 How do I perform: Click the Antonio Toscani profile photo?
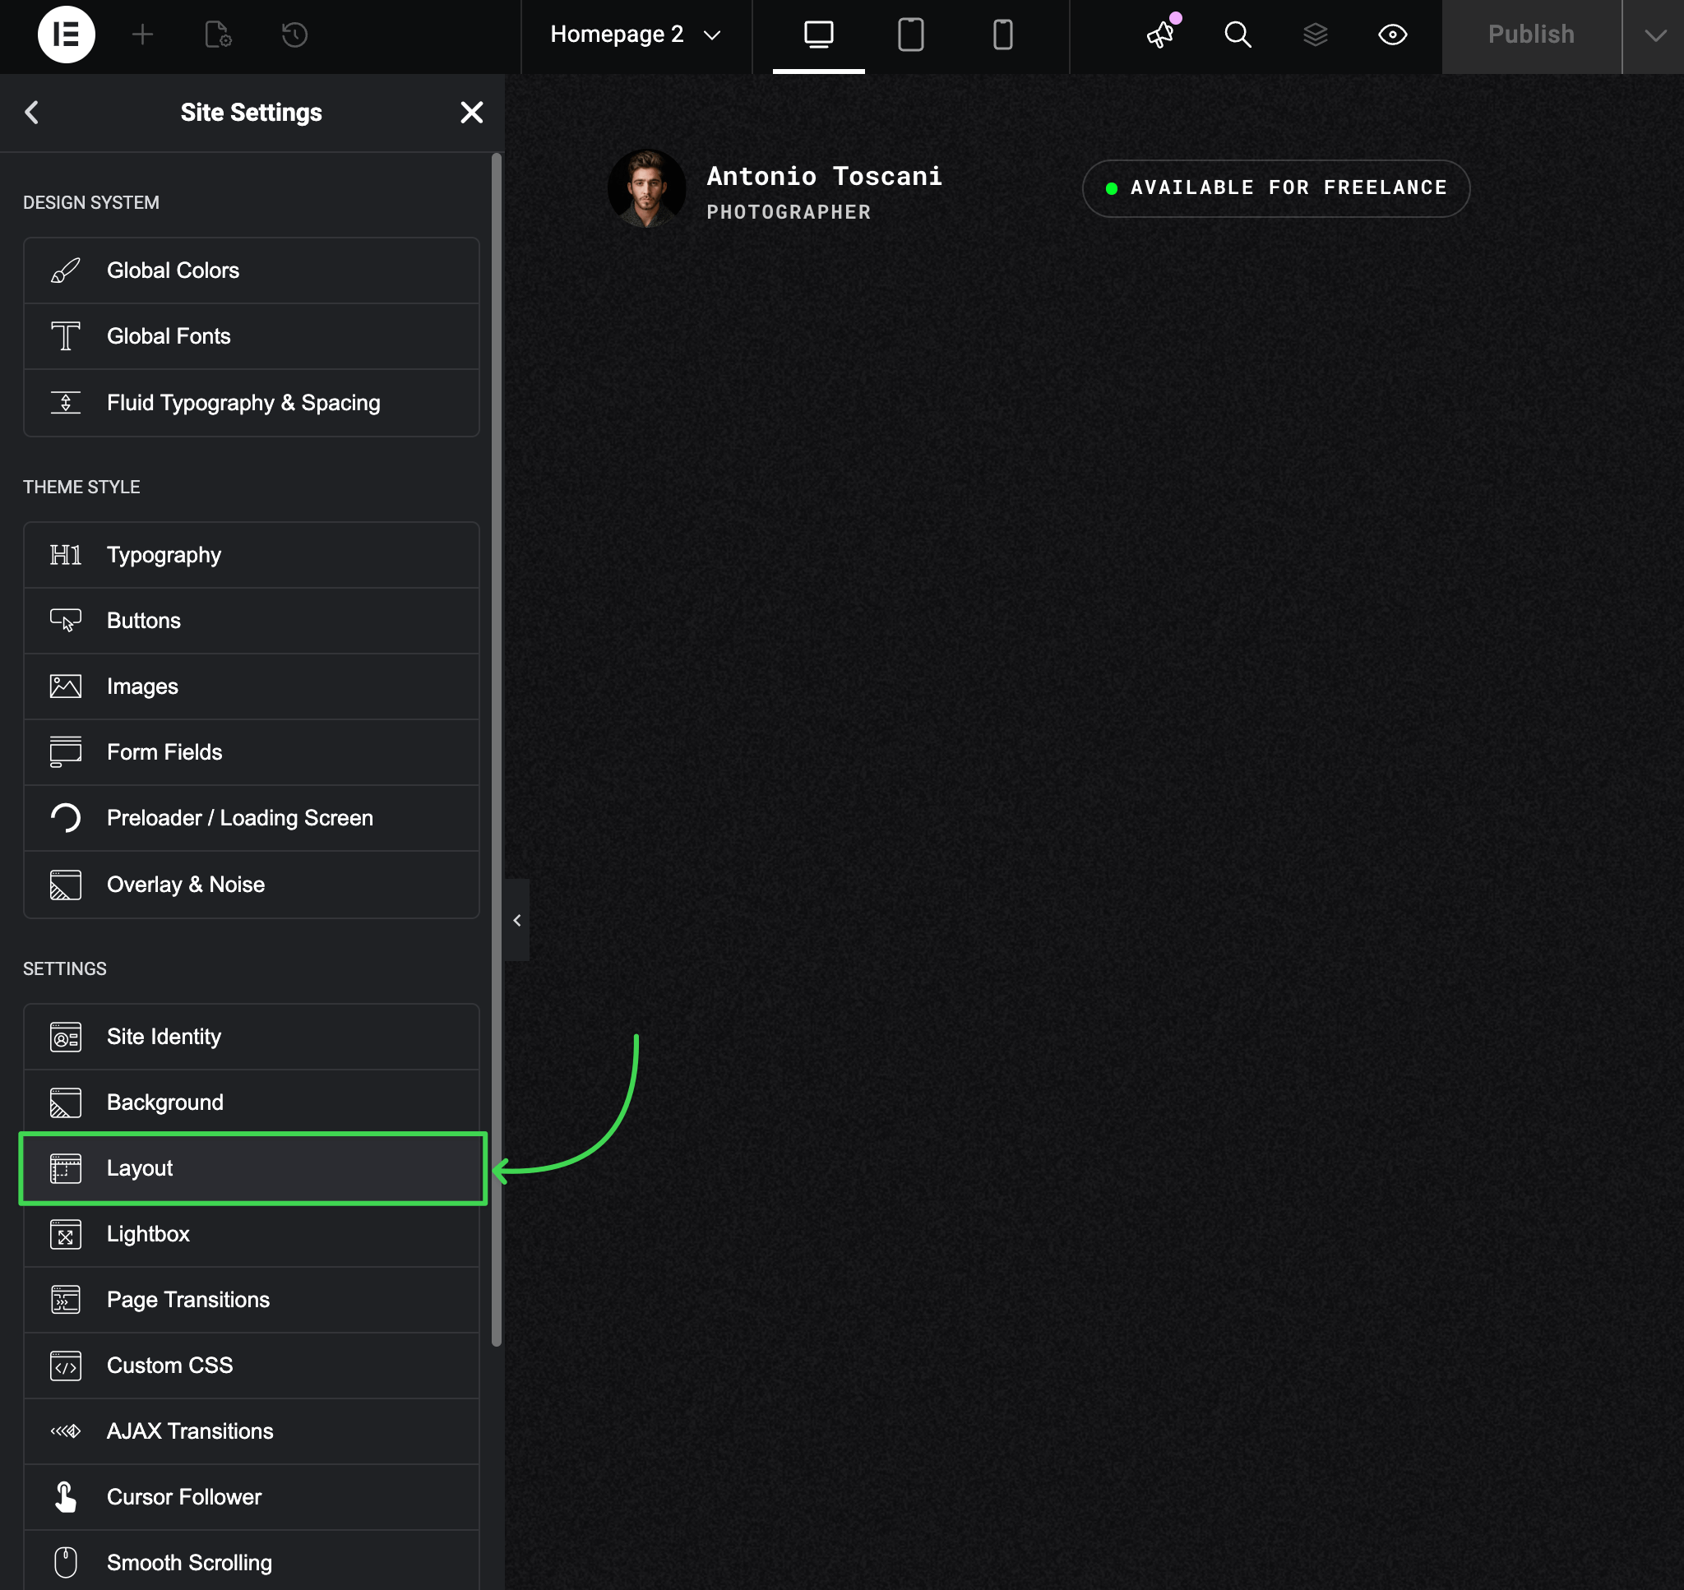[646, 188]
